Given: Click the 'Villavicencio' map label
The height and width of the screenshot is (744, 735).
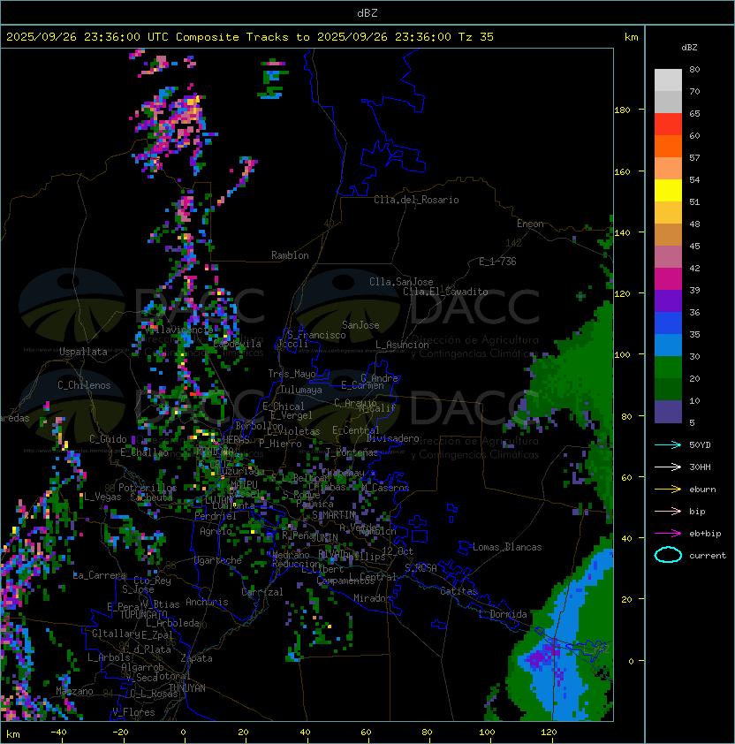Looking at the screenshot, I should (178, 330).
